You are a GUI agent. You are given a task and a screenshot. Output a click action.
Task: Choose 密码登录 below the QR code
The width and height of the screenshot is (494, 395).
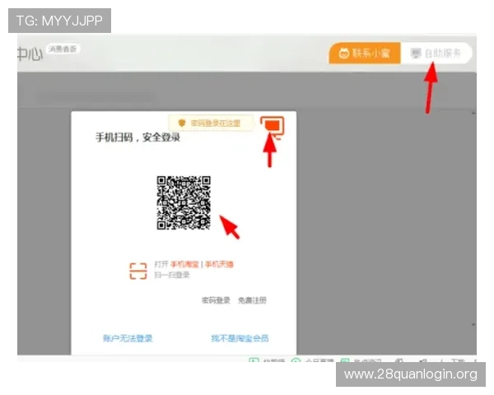(216, 300)
